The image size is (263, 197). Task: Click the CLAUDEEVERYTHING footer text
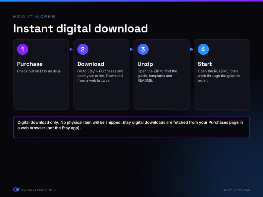(x=38, y=190)
